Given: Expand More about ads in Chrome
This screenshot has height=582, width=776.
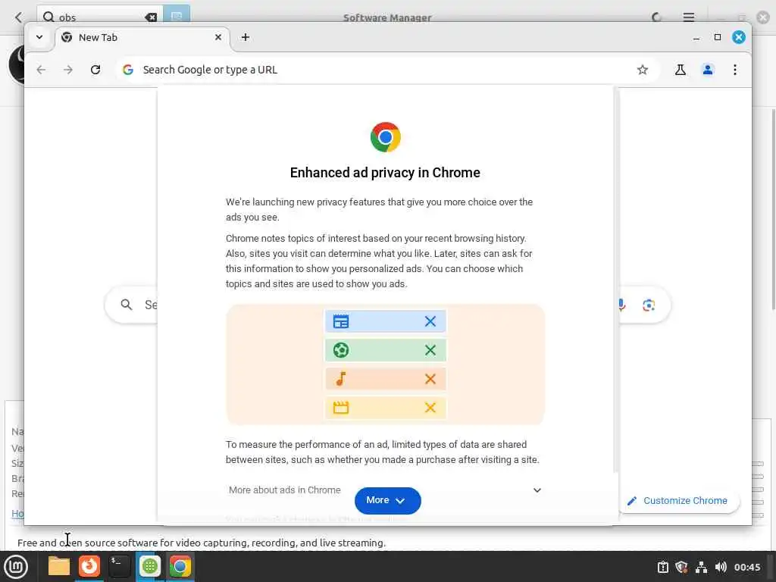Looking at the screenshot, I should pos(385,490).
